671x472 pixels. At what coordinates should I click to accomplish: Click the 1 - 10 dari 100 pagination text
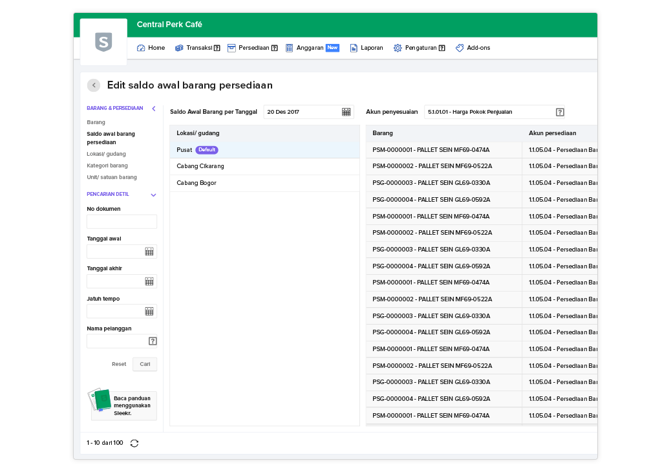pos(105,443)
